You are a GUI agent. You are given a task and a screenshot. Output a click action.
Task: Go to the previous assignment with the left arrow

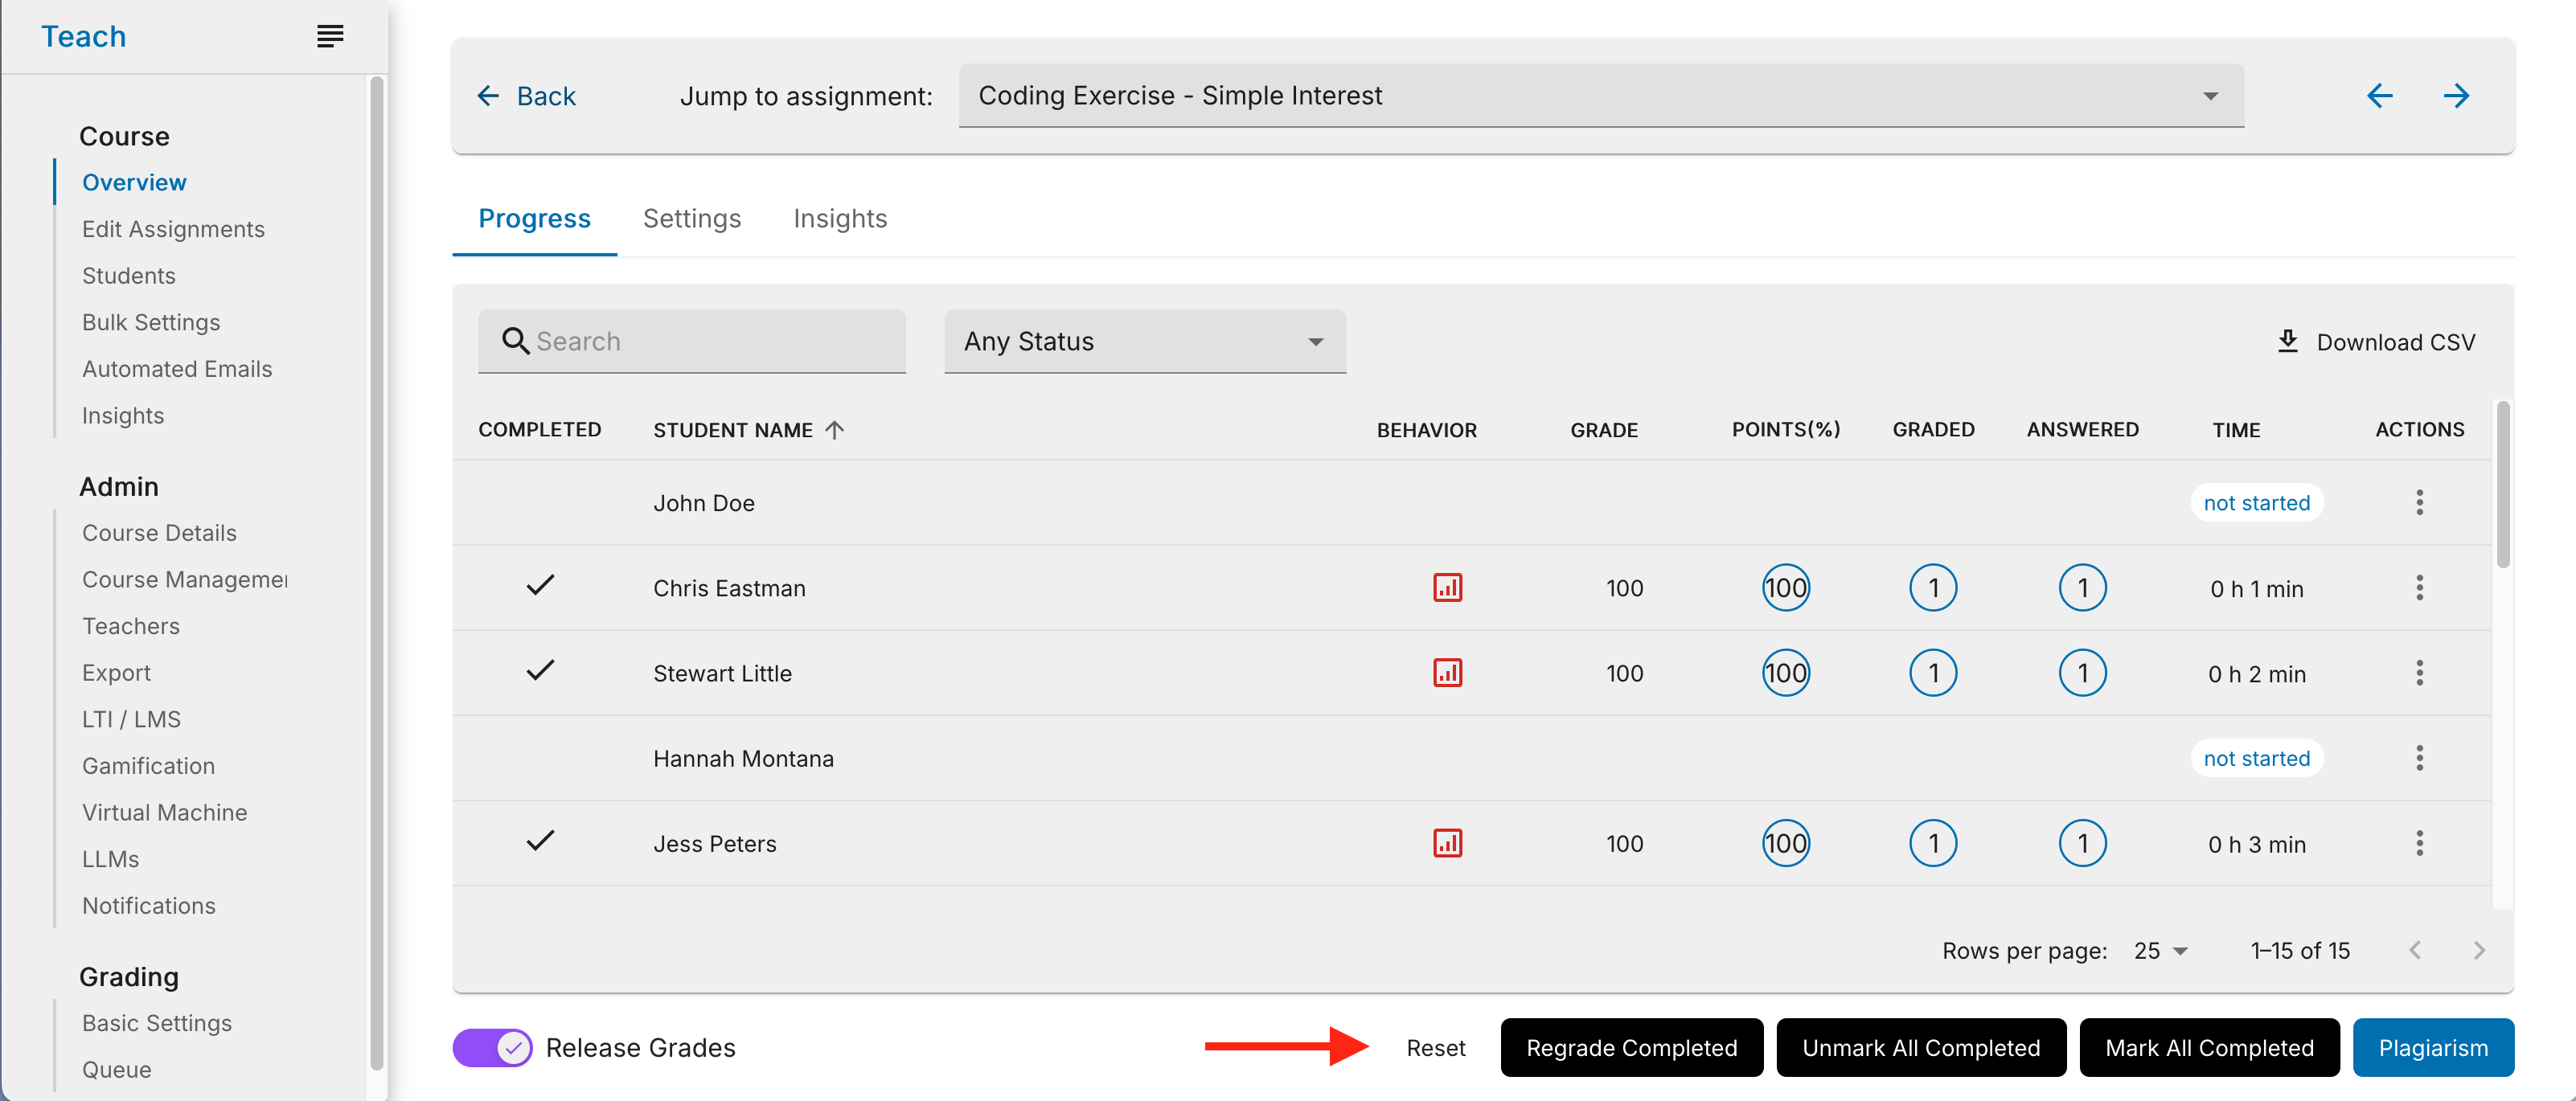click(x=2379, y=96)
